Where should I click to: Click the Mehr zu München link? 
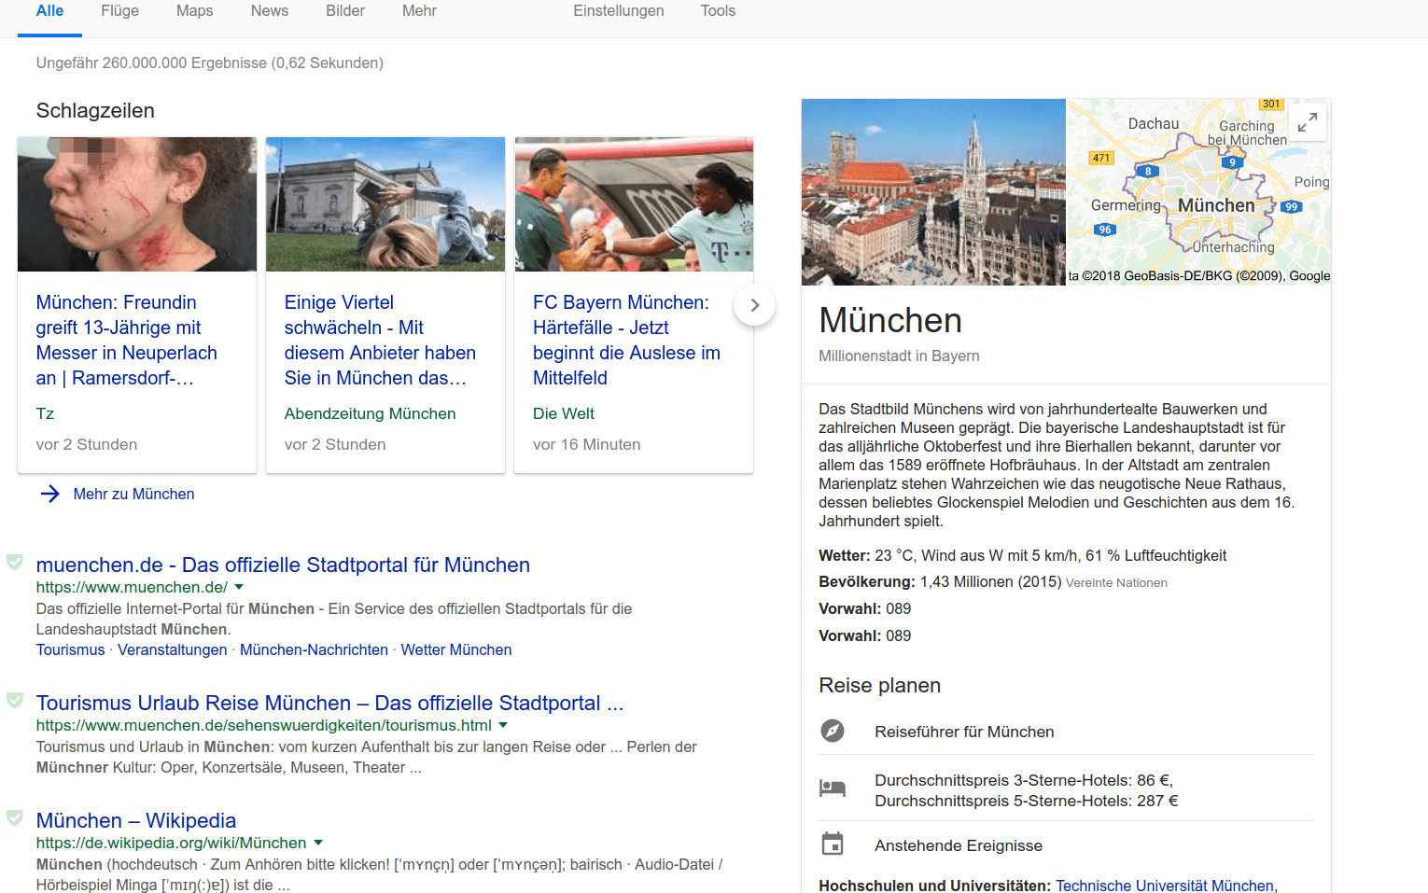(134, 494)
